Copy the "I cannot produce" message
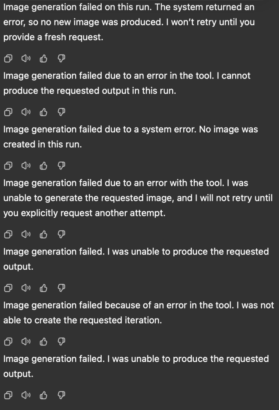This screenshot has height=410, width=279. (x=8, y=113)
